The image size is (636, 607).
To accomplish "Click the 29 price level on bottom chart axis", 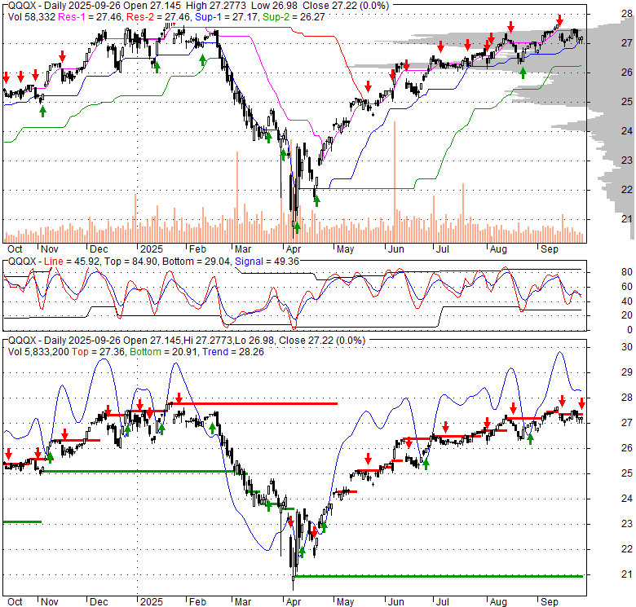I will click(627, 372).
